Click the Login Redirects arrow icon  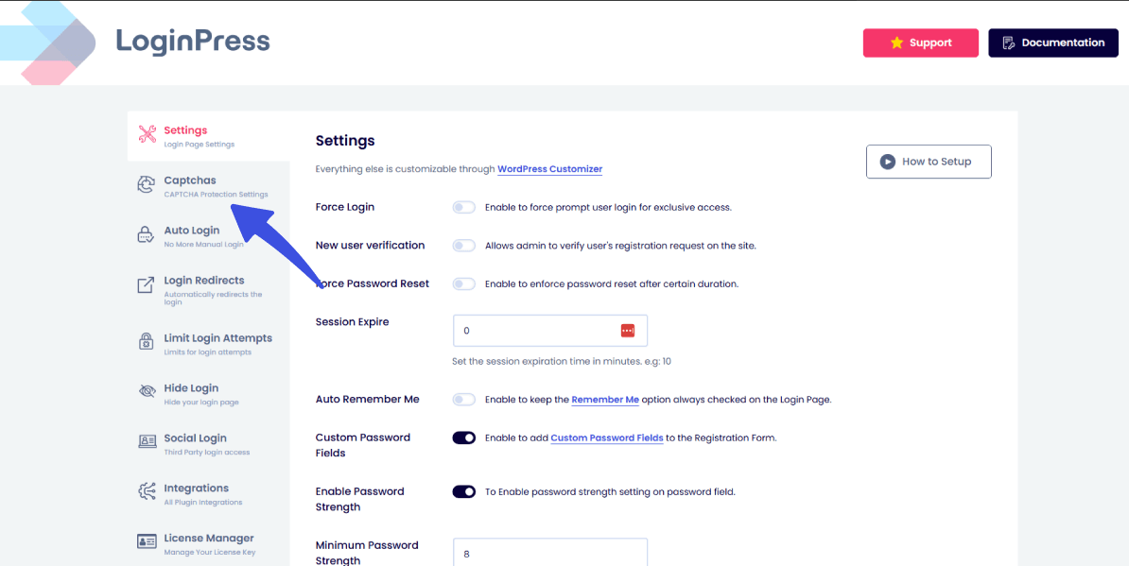click(147, 284)
